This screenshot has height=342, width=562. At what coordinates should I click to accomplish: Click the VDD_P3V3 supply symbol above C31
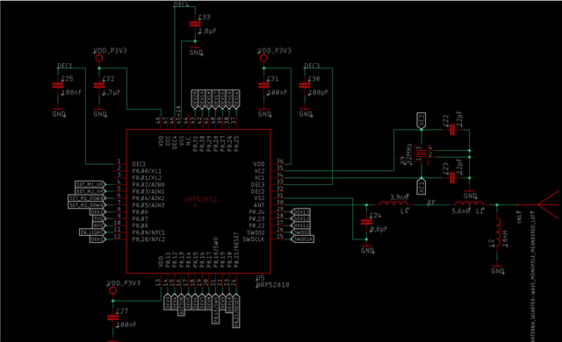pos(263,58)
